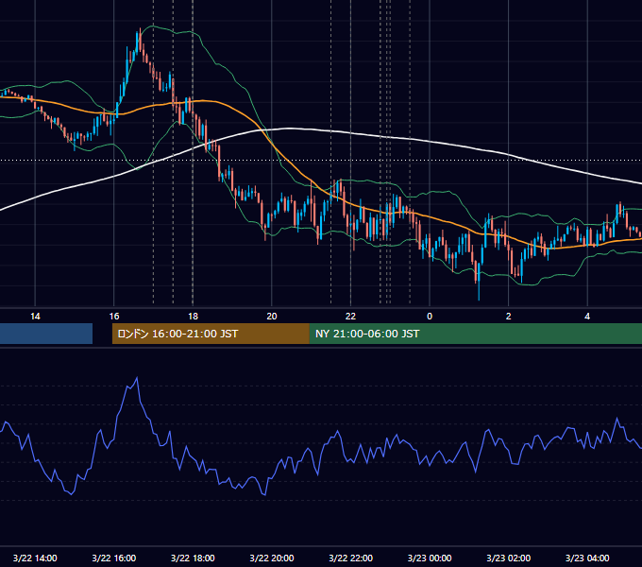
Task: Click the 3/23 00:00 time label
Action: tap(430, 558)
